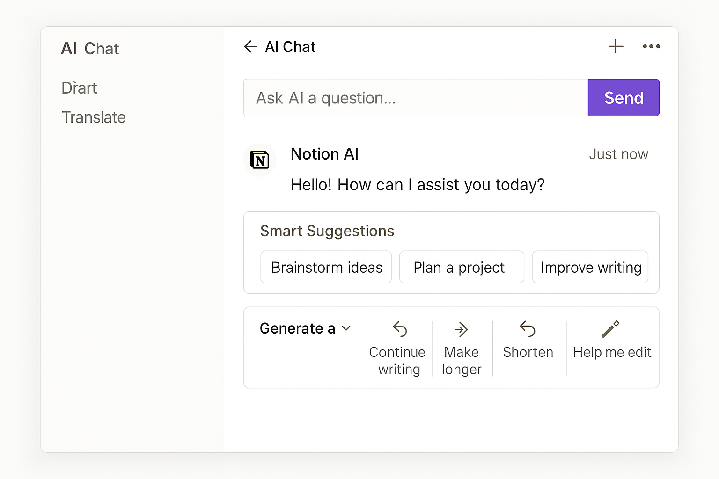Screen dimensions: 719x479
Task: Click the Help me edit pencil icon
Action: tap(610, 329)
